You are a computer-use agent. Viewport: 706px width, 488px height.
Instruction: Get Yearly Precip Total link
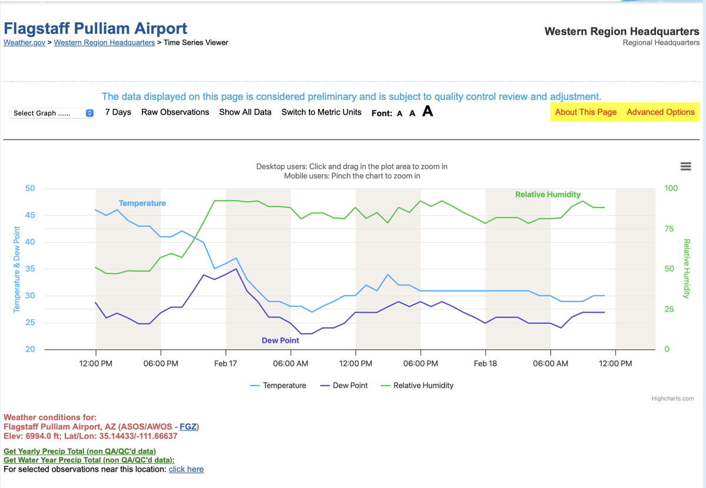click(79, 452)
